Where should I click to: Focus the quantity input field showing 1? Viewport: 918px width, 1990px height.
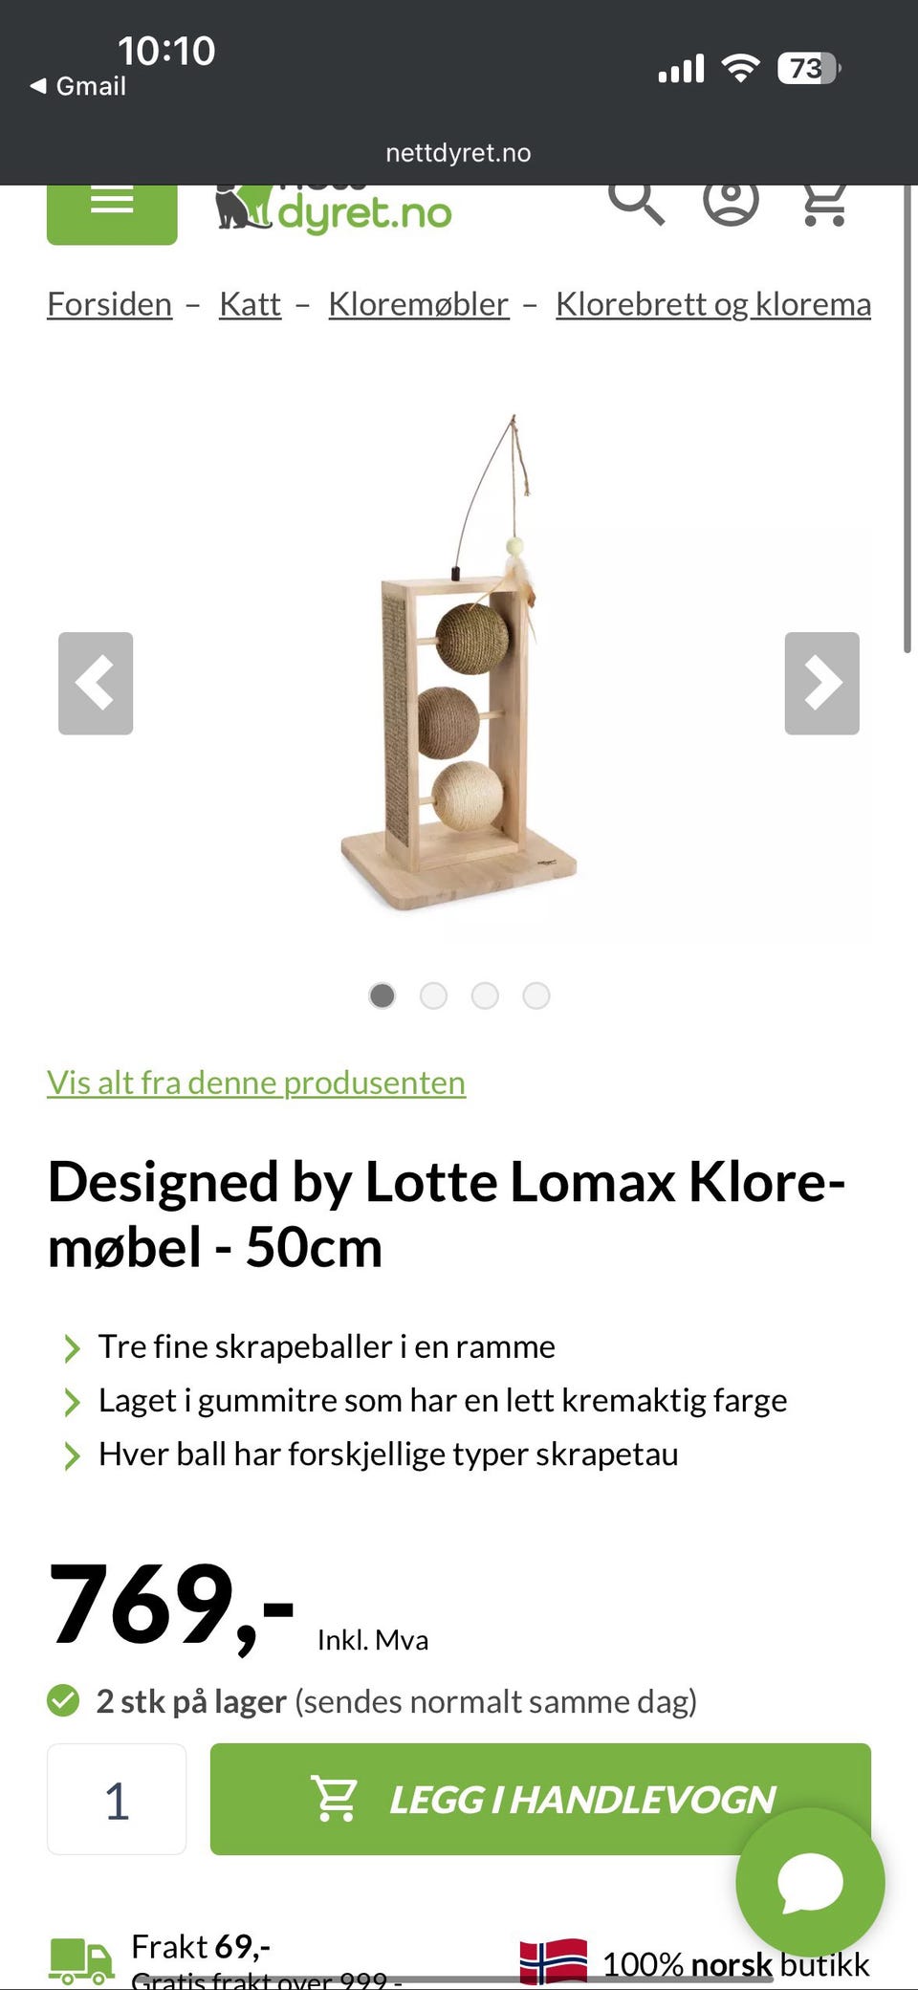click(x=117, y=1799)
